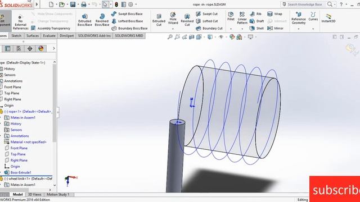Open the Hole Wizard
360x202 pixels.
pos(173,18)
